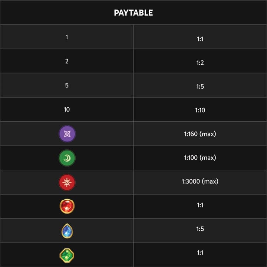The height and width of the screenshot is (267, 267).
Task: Click the 1:5 payout beside number 5
Action: [x=200, y=86]
